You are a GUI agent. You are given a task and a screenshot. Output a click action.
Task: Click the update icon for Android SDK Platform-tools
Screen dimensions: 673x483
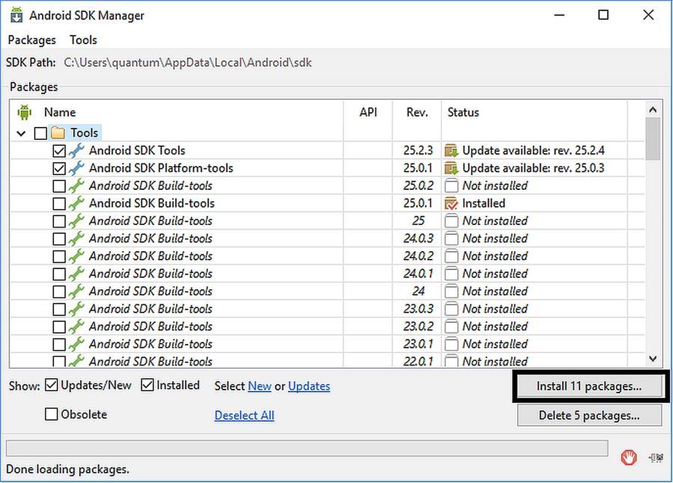451,168
